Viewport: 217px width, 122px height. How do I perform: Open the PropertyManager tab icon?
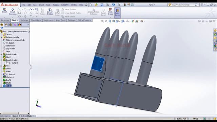[6, 25]
